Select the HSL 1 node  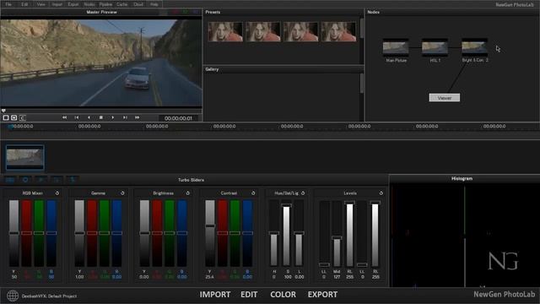[435, 47]
